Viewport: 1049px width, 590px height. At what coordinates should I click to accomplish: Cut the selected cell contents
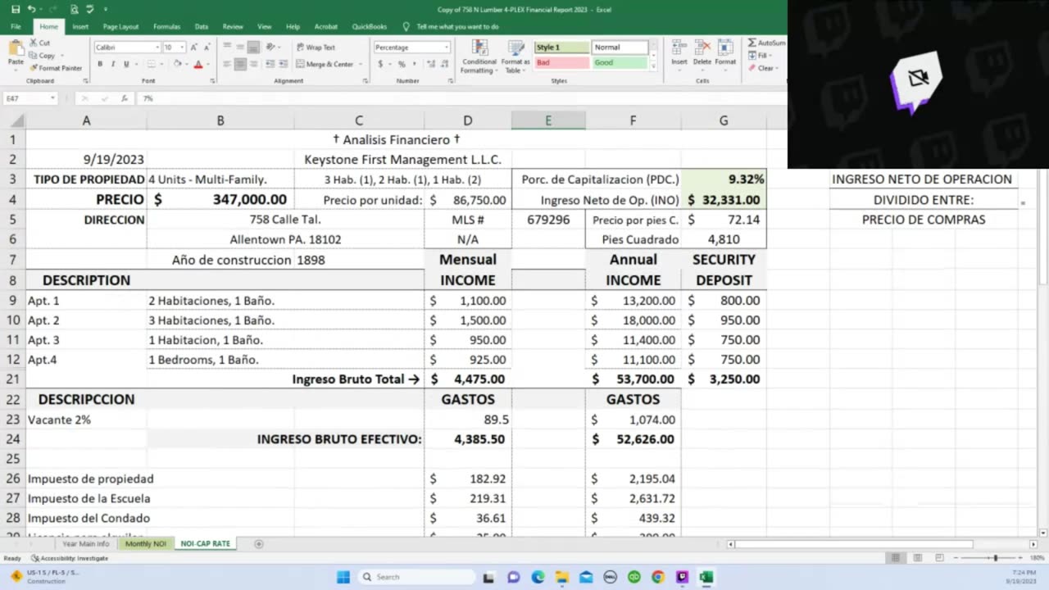click(40, 43)
